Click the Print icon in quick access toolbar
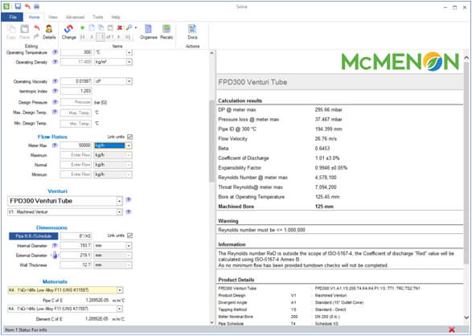Image resolution: width=472 pixels, height=336 pixels. click(x=36, y=6)
